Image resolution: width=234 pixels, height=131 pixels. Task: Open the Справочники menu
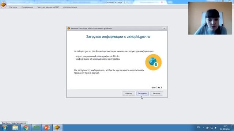click(x=27, y=7)
